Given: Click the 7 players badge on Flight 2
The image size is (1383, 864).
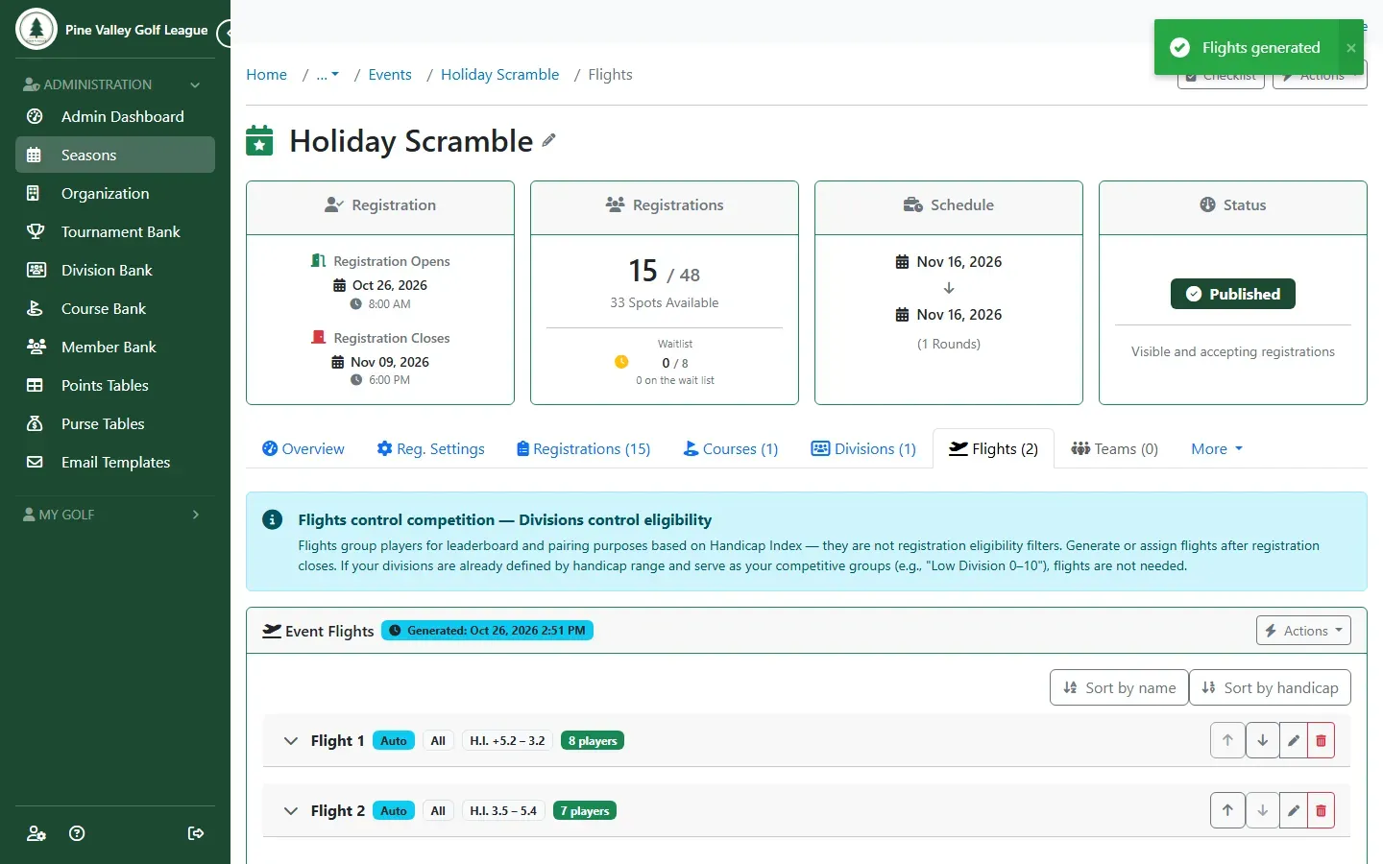Looking at the screenshot, I should (585, 811).
